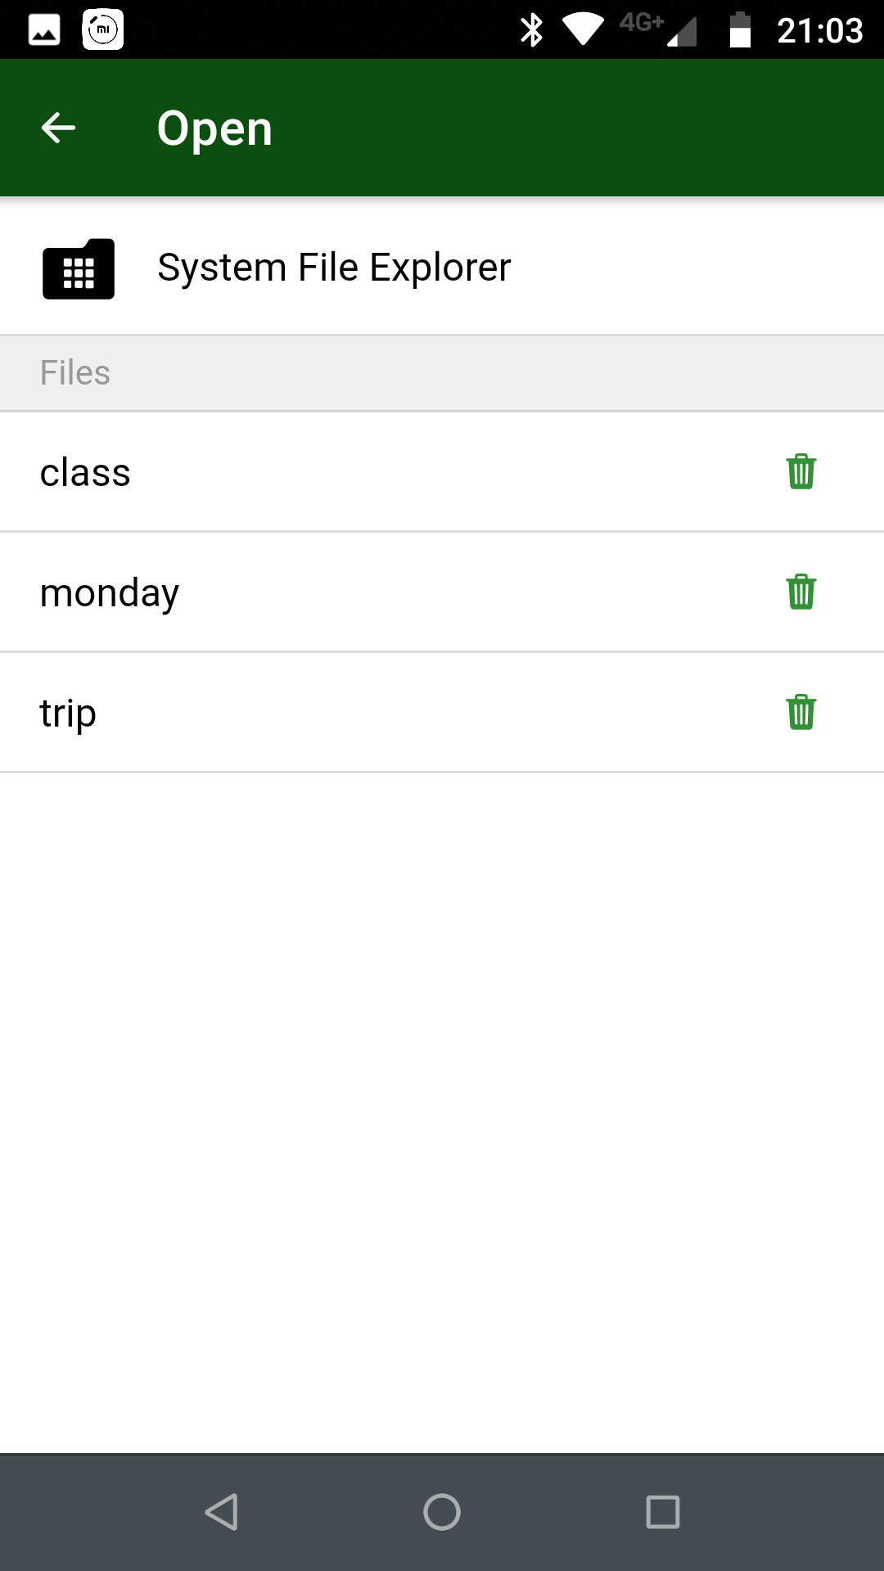884x1571 pixels.
Task: Tap the Mi notification icon in status bar
Action: (x=103, y=30)
